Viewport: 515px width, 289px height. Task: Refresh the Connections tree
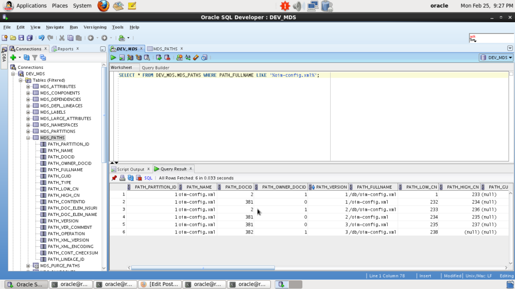tap(27, 58)
